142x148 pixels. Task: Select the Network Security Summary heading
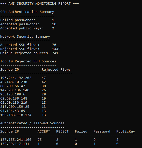click(25, 37)
